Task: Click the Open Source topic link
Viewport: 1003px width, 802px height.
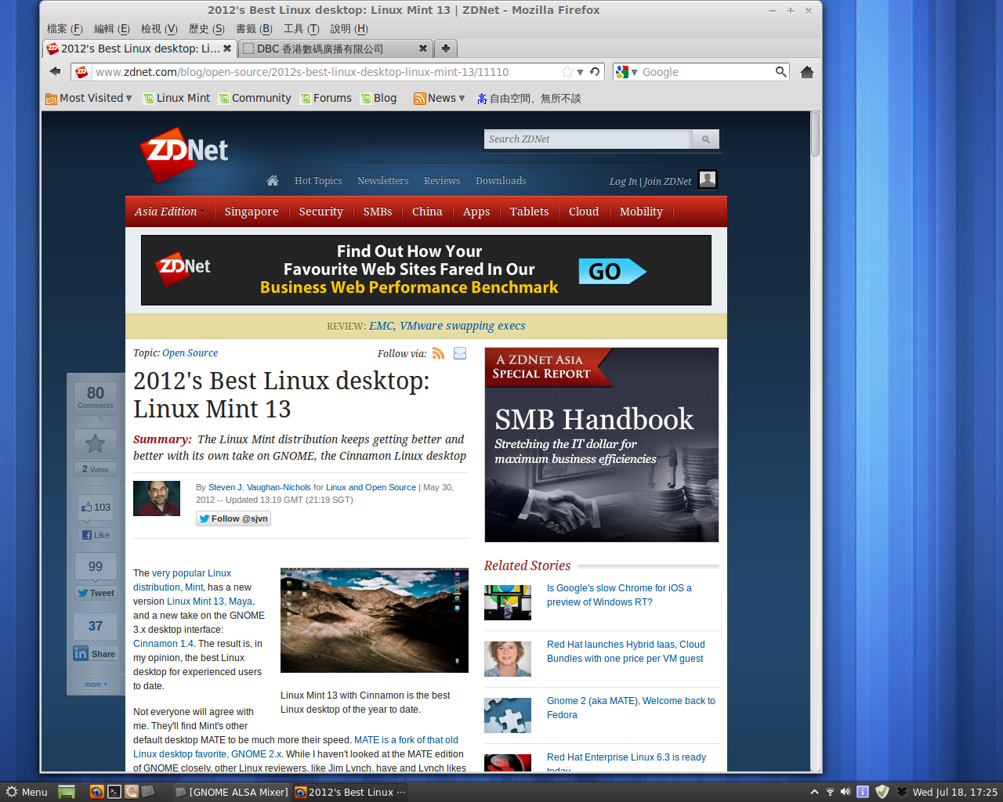Action: pos(190,353)
